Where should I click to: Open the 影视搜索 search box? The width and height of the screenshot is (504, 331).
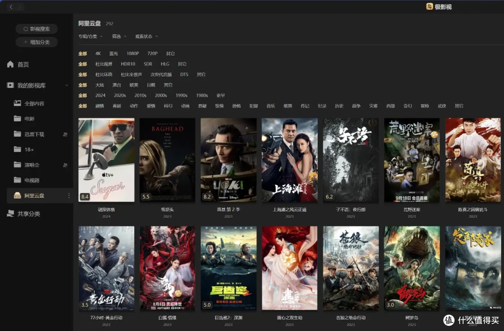click(x=37, y=29)
